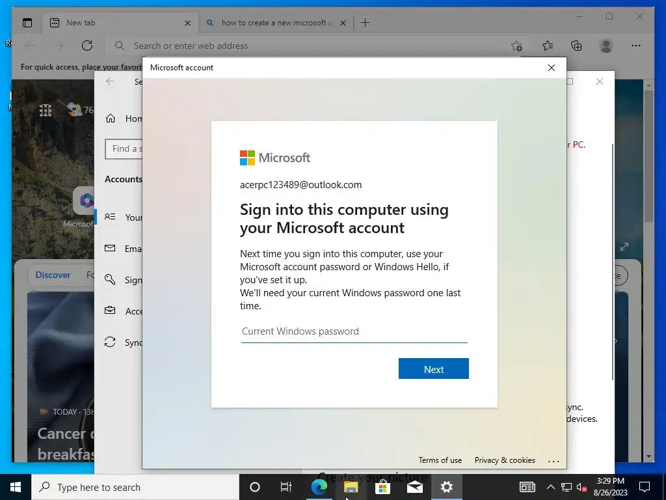
Task: Open Edge tab actions menu icon
Action: [27, 23]
